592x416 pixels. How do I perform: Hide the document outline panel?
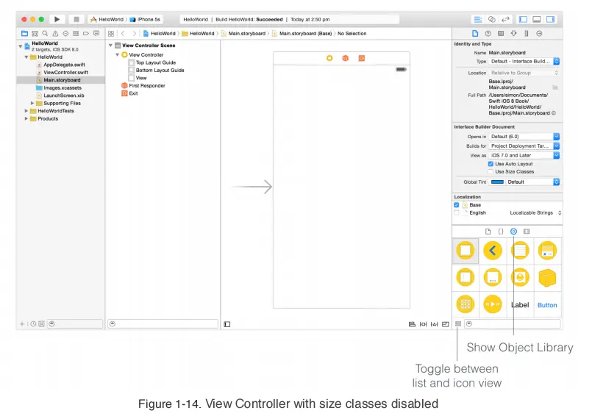point(227,324)
